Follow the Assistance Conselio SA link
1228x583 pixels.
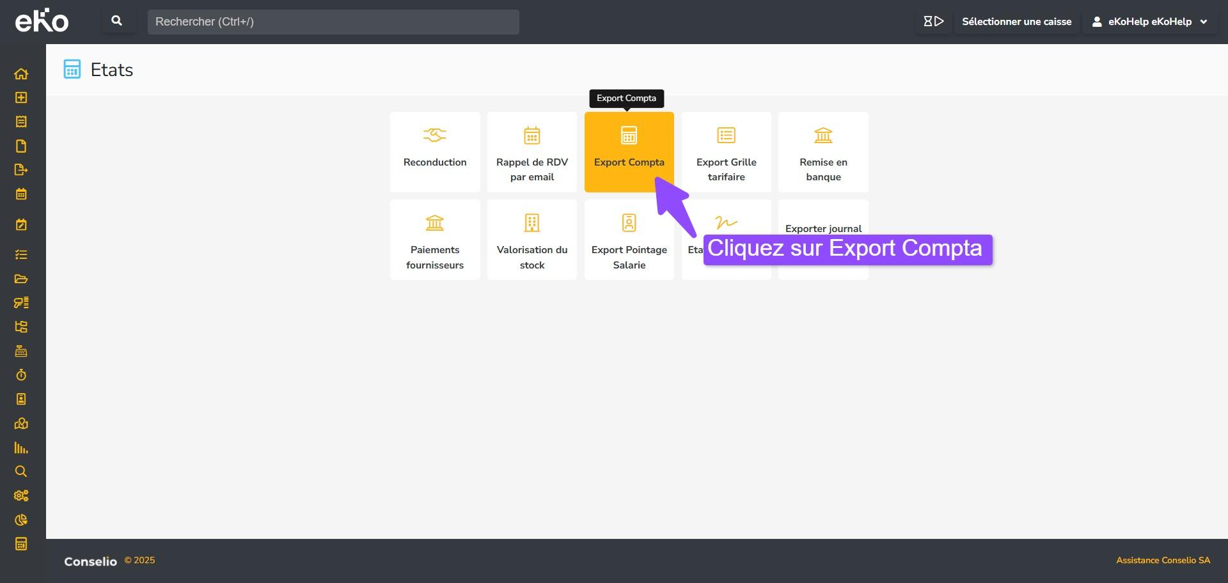tap(1163, 561)
